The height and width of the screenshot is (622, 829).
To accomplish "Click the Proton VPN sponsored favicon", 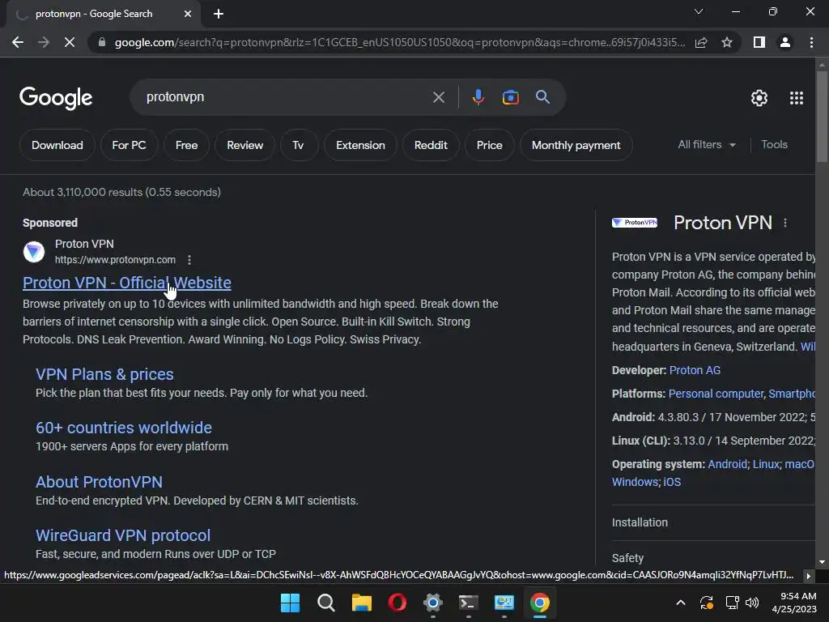I will pos(34,252).
